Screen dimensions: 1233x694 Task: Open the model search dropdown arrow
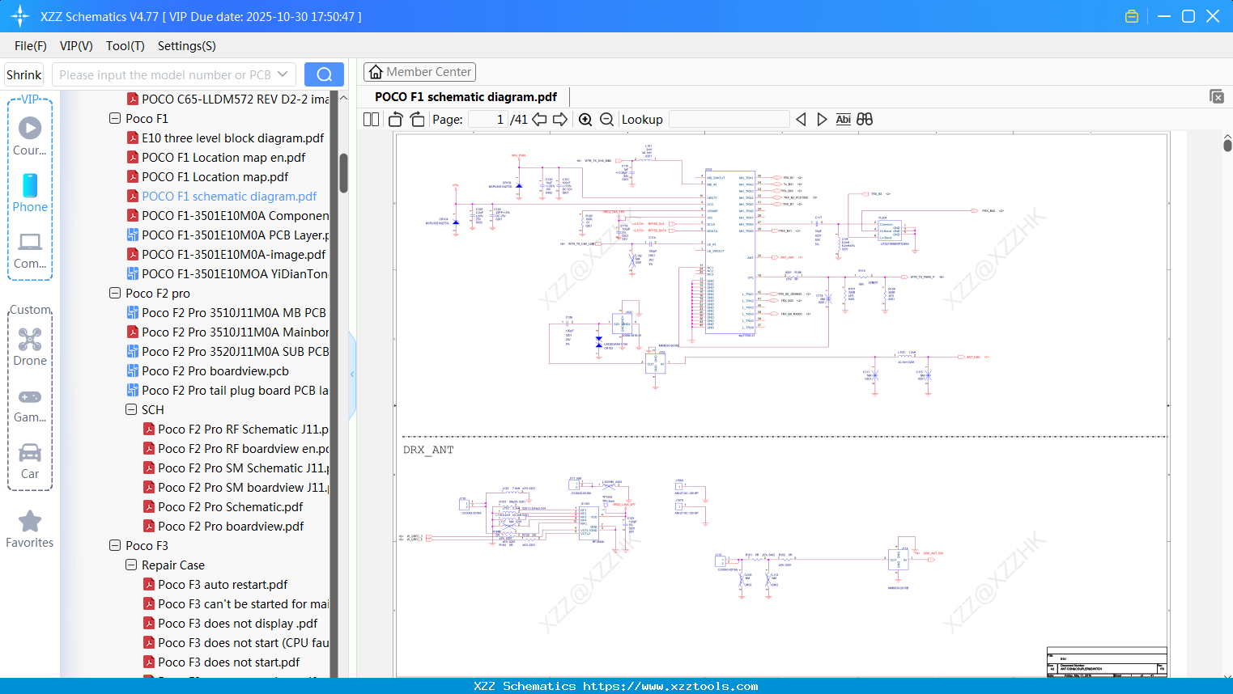point(281,74)
